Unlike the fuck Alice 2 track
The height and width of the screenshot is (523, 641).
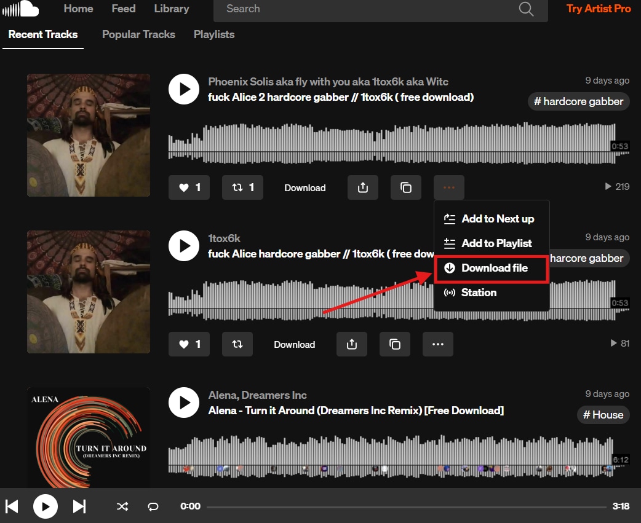[x=189, y=187]
